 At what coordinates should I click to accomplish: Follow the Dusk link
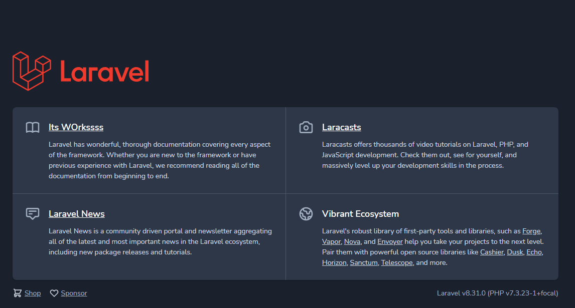515,252
